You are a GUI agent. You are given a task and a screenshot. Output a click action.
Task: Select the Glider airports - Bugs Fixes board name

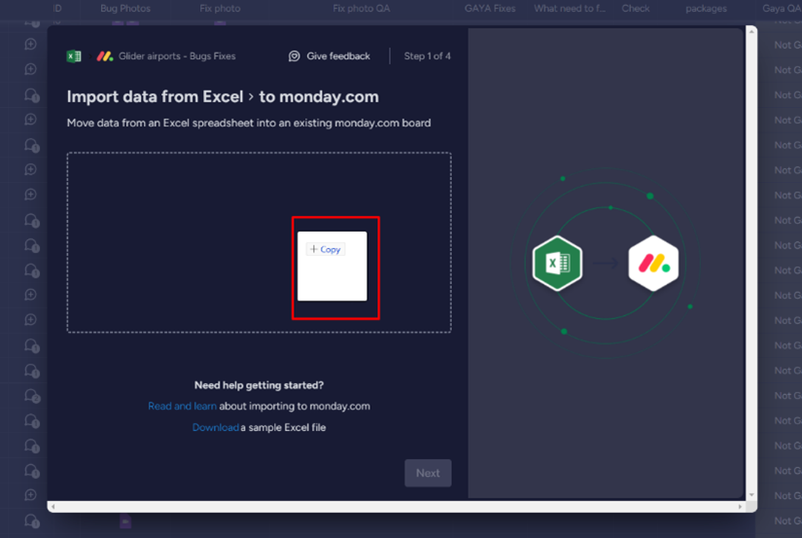pyautogui.click(x=177, y=56)
